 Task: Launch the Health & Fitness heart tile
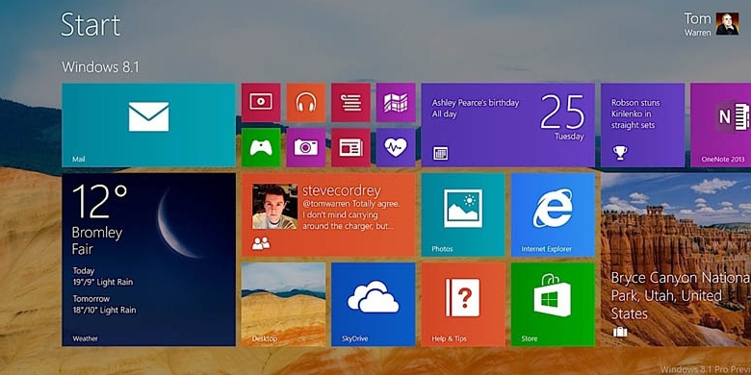pos(396,147)
